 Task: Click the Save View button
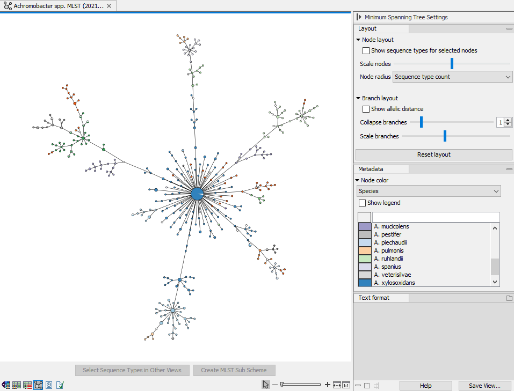point(484,385)
